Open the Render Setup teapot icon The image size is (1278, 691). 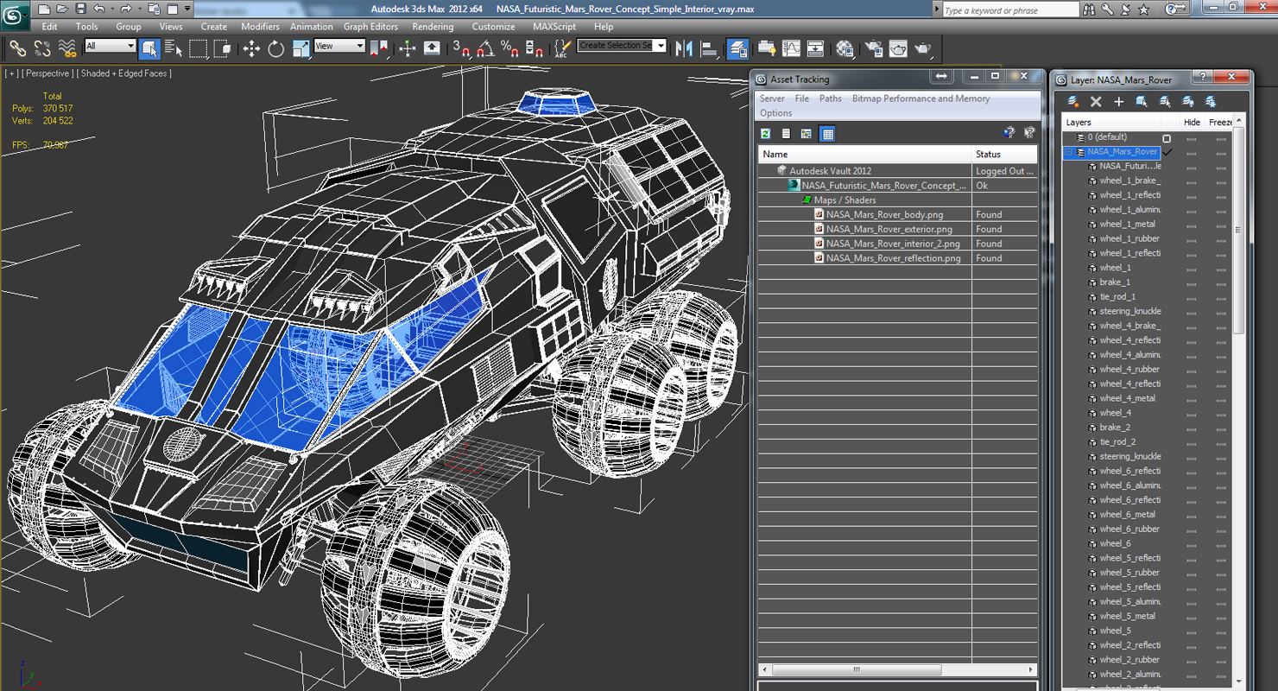874,48
